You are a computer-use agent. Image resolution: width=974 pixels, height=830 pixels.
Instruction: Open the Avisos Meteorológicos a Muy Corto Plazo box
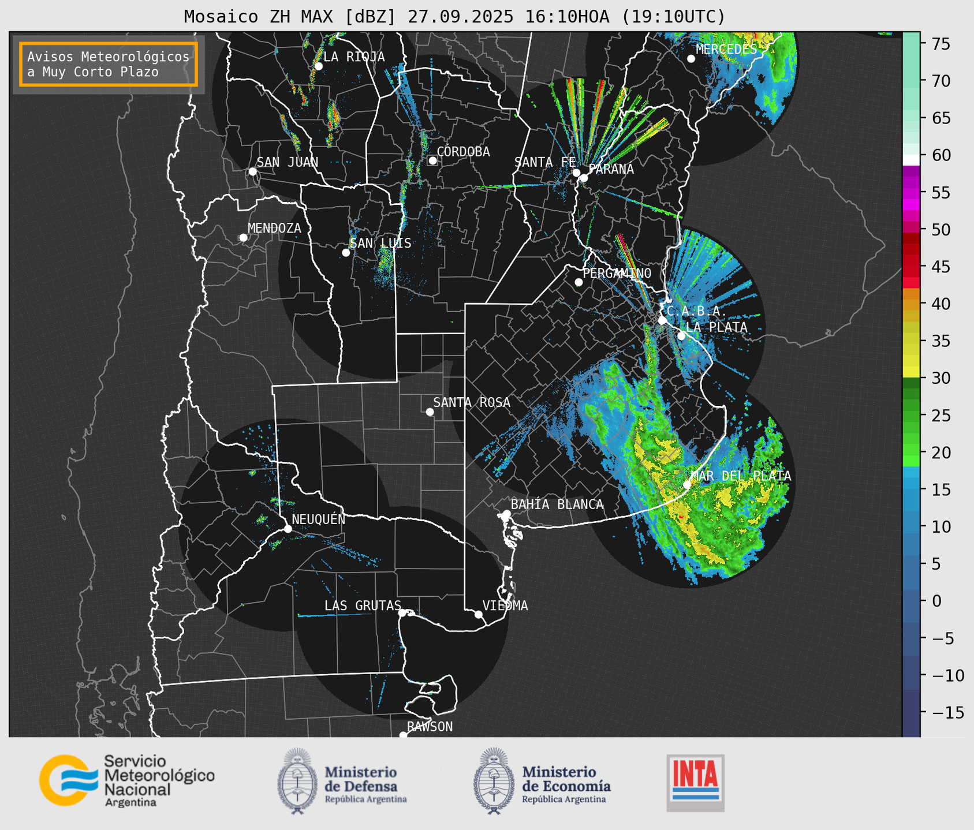pos(109,64)
